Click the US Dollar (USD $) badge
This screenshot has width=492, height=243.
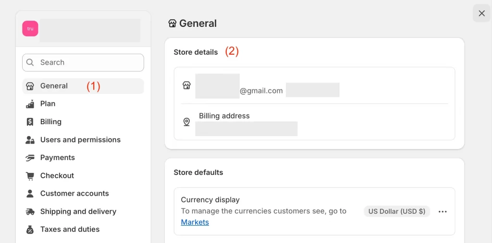[397, 211]
